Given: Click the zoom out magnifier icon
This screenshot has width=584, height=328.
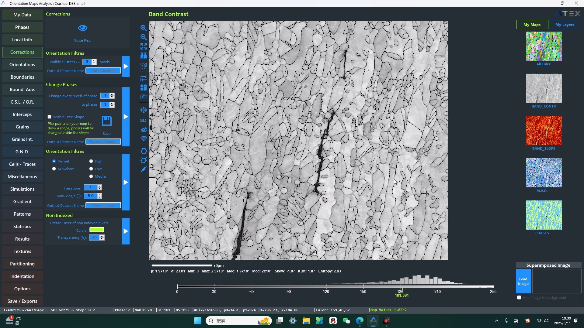Looking at the screenshot, I should click(x=144, y=37).
